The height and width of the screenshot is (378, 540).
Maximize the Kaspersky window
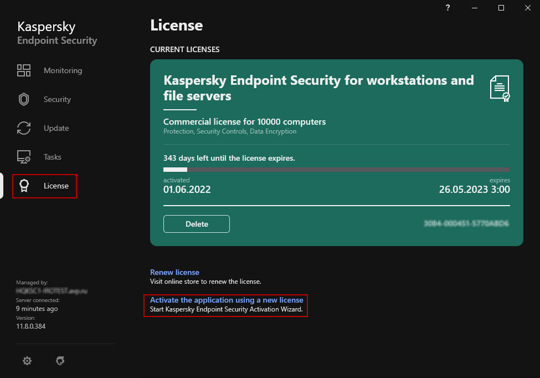click(x=501, y=8)
